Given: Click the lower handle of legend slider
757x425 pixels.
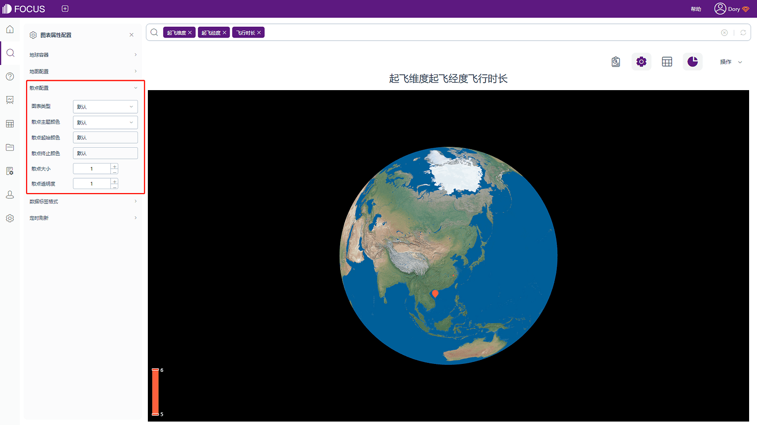Looking at the screenshot, I should click(x=155, y=414).
